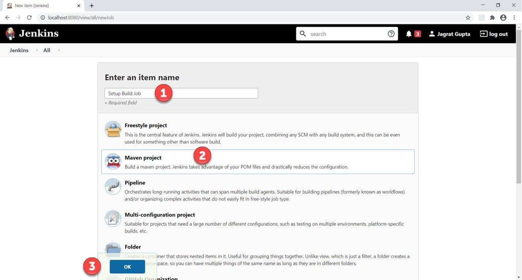This screenshot has width=522, height=280.
Task: Click the Maven project description text
Action: click(237, 167)
